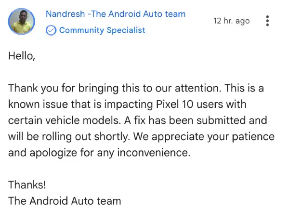Image resolution: width=289 pixels, height=211 pixels.
Task: Click the Community Specialist checkmark badge icon
Action: [x=51, y=30]
